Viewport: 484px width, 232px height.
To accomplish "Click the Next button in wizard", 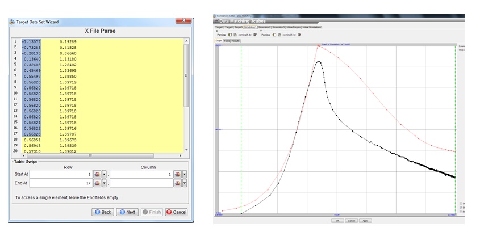I will pos(127,212).
